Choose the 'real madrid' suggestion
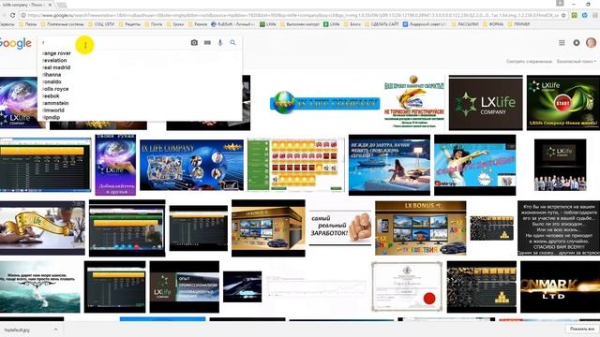 56,67
